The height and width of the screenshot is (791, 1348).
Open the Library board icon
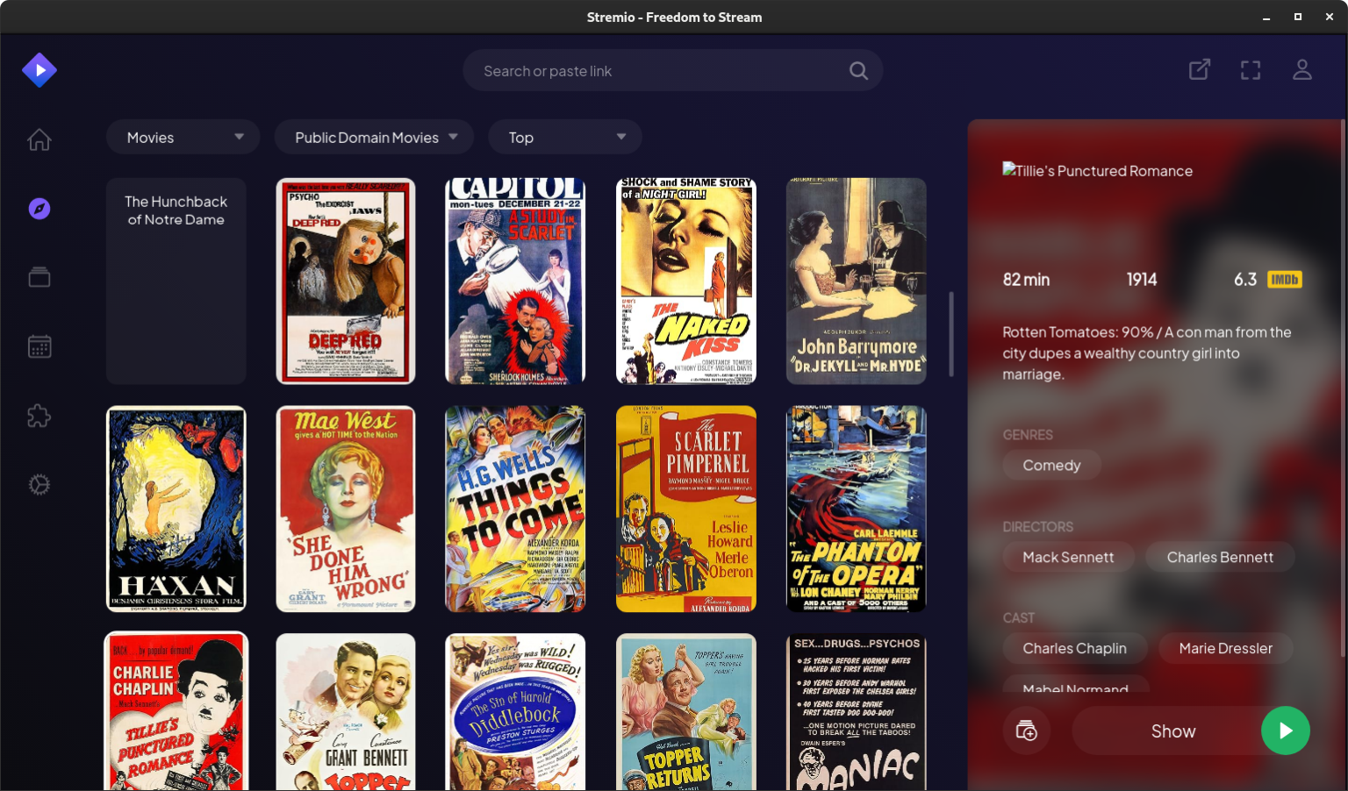pyautogui.click(x=39, y=277)
